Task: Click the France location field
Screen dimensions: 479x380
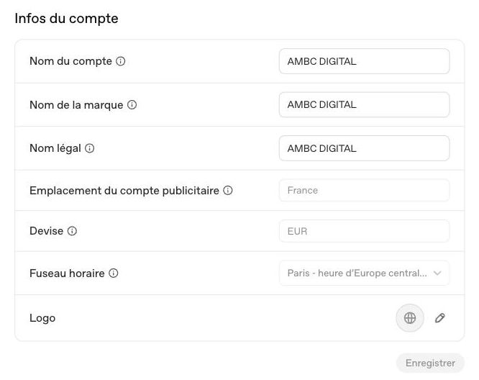Action: pos(364,191)
